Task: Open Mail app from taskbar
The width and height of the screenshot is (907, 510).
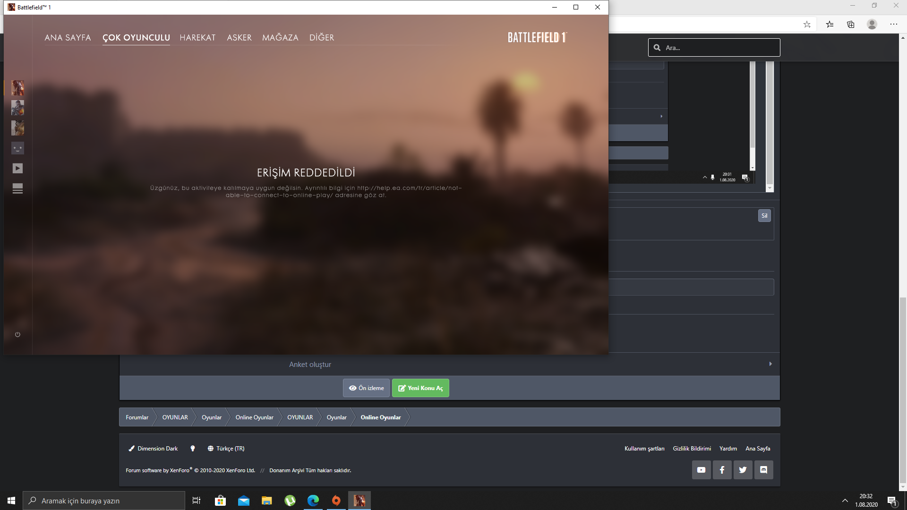Action: click(243, 501)
